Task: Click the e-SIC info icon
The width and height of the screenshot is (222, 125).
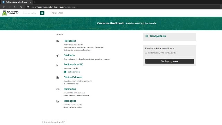Action: point(57,65)
